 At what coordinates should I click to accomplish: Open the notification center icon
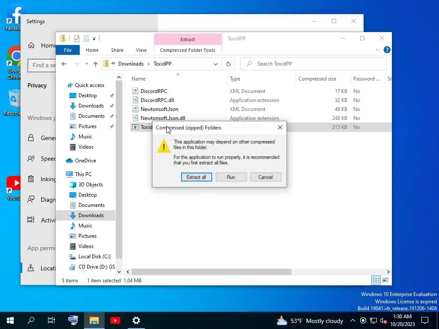coord(425,320)
